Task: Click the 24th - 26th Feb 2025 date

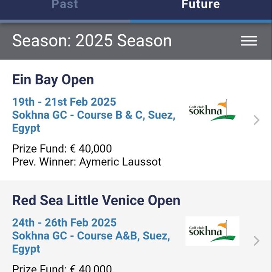Action: pyautogui.click(x=64, y=223)
